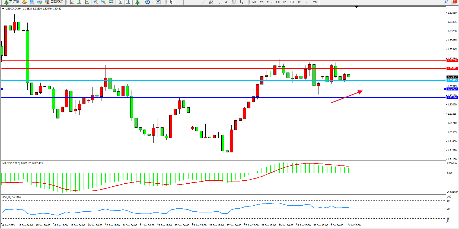Draw a horizontal line tool
This screenshot has width=459, height=229.
pos(196,2)
